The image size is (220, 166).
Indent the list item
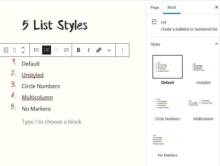click(67, 50)
